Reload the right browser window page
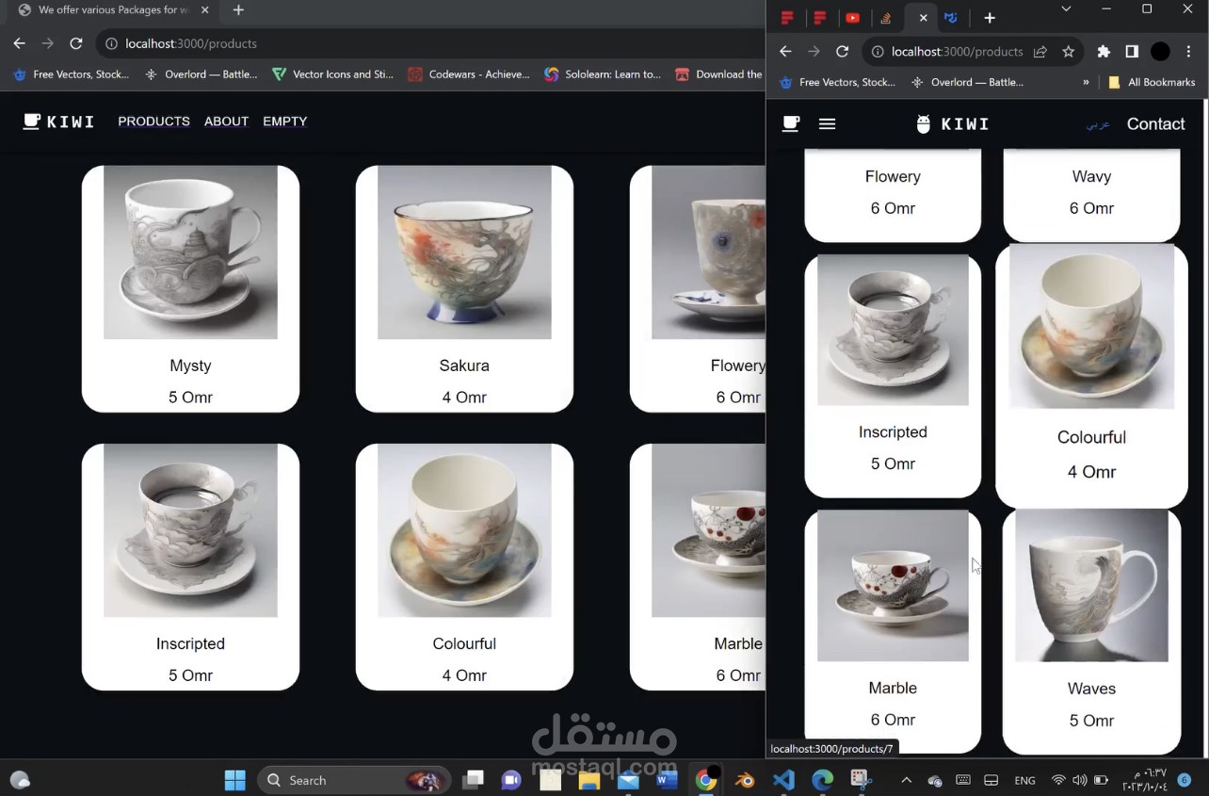The width and height of the screenshot is (1209, 796). pyautogui.click(x=843, y=52)
